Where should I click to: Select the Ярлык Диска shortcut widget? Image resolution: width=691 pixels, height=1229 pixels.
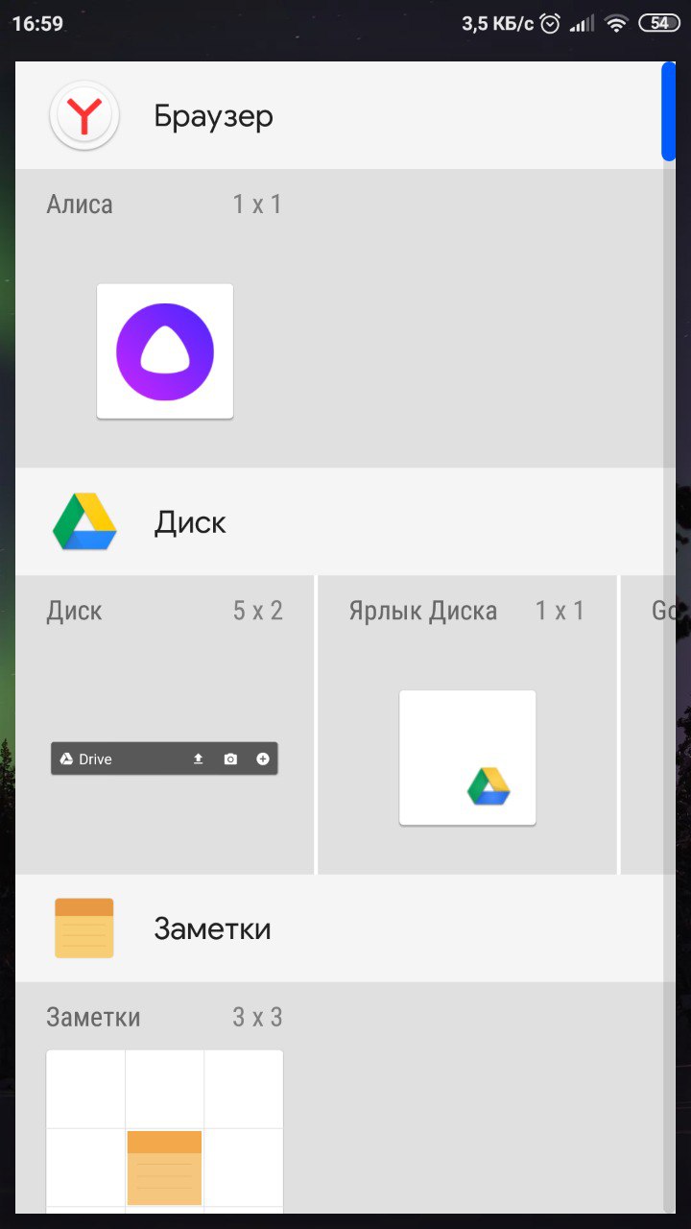pos(467,758)
